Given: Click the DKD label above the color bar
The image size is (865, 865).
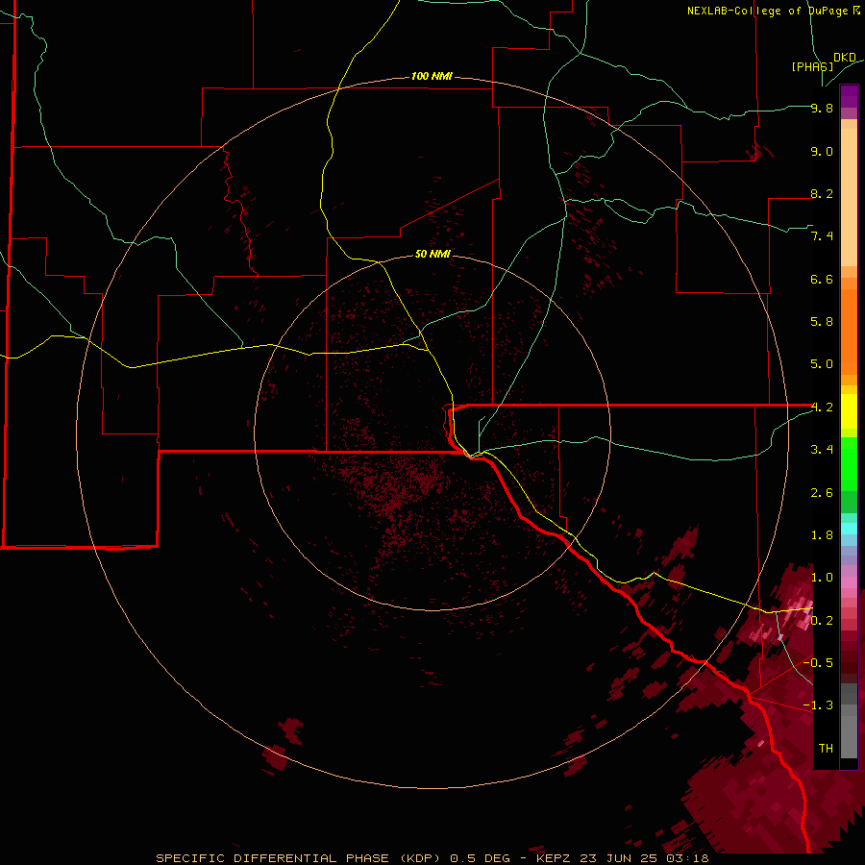Looking at the screenshot, I should pos(845,58).
